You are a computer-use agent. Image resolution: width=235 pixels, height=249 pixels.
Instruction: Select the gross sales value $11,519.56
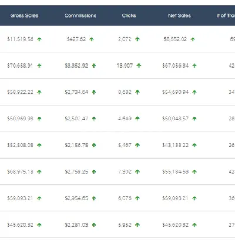(x=20, y=39)
